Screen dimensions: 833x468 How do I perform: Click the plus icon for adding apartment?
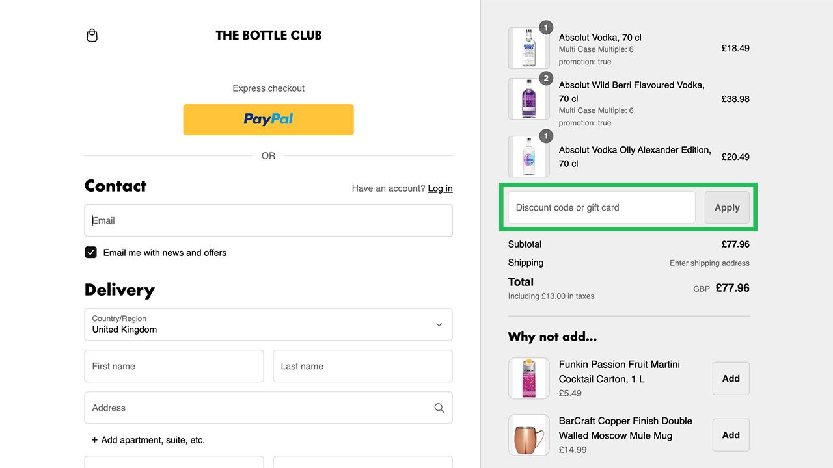click(94, 440)
